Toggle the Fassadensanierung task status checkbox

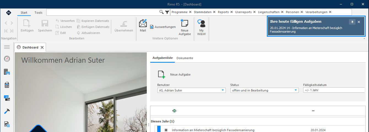(x=166, y=130)
